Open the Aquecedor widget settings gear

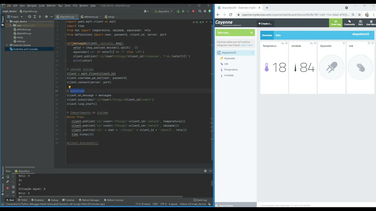tap(344, 43)
